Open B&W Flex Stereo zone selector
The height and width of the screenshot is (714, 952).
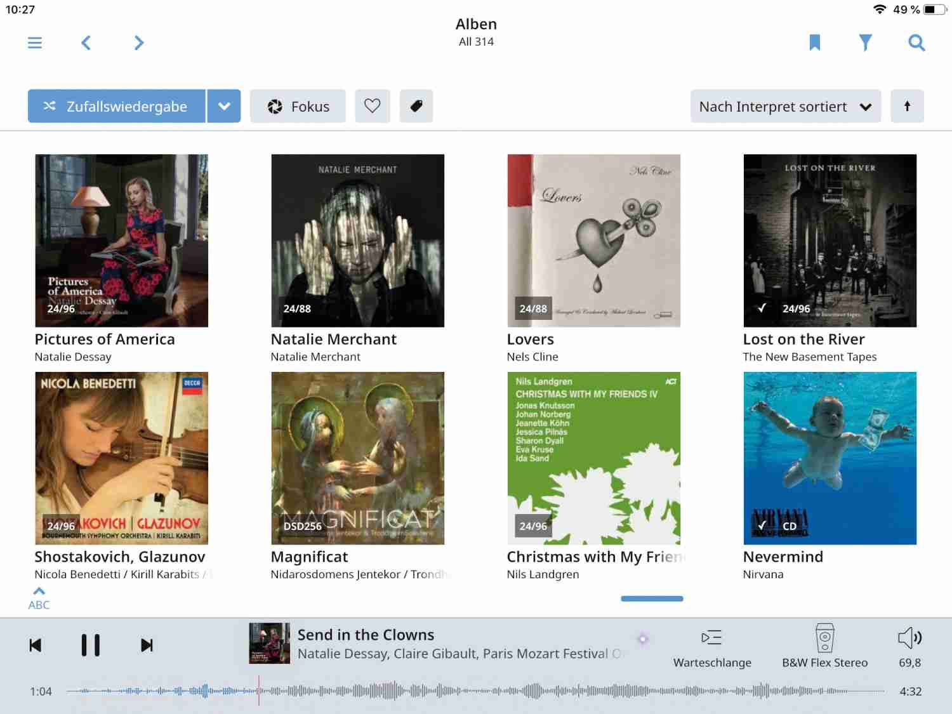click(x=824, y=647)
